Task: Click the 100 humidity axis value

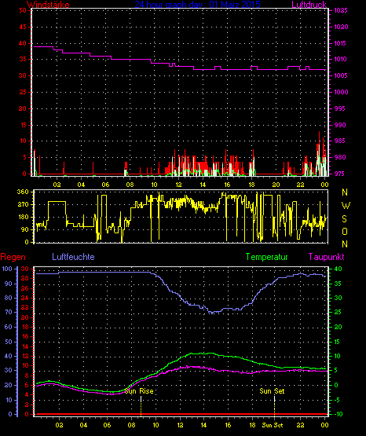Action: (7, 269)
